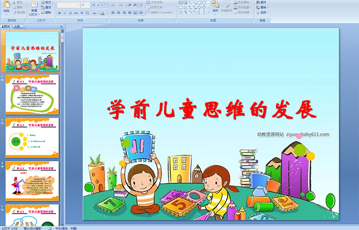The image size is (359, 230).
Task: Click the strikethrough abc icon
Action: [x=76, y=13]
